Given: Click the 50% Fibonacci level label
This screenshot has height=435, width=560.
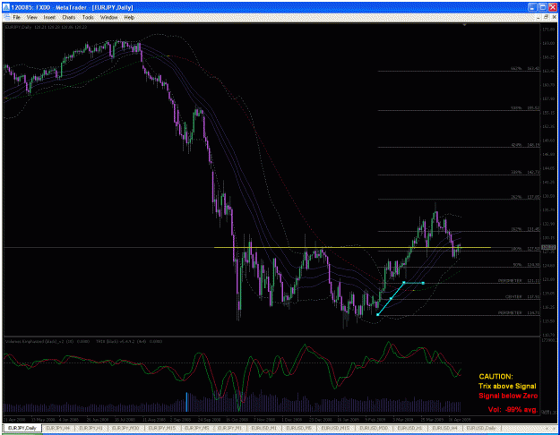Looking at the screenshot, I should point(518,265).
